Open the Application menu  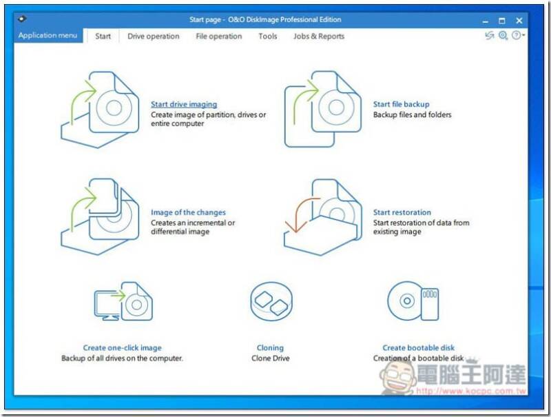coord(48,36)
